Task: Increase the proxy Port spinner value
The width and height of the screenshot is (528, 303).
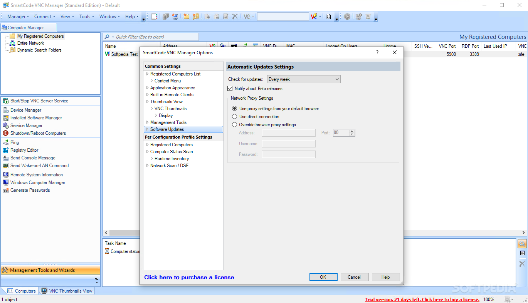Action: [x=351, y=131]
